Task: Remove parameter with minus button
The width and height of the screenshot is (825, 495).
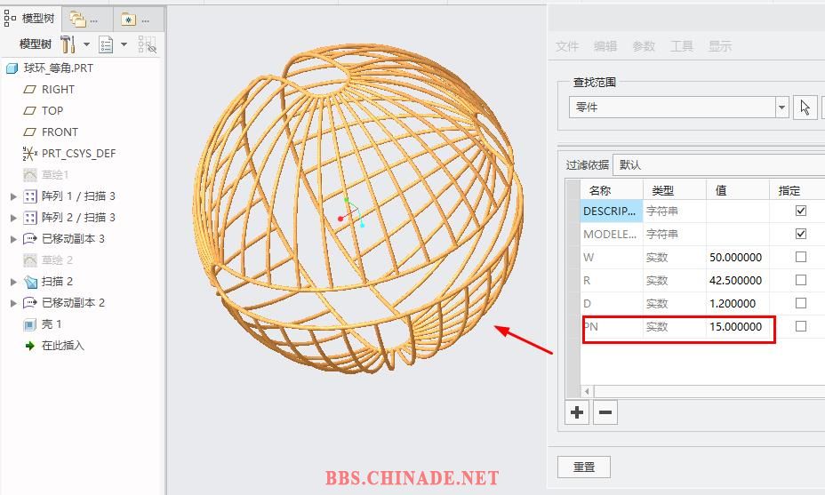Action: pyautogui.click(x=605, y=412)
